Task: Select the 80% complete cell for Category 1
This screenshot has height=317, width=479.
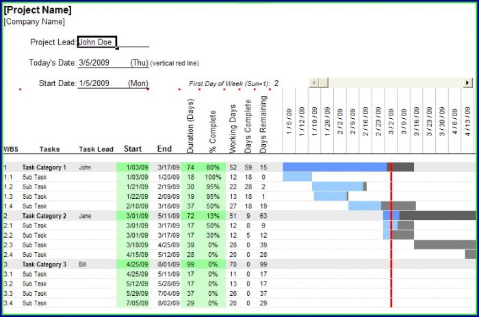Action: point(213,167)
